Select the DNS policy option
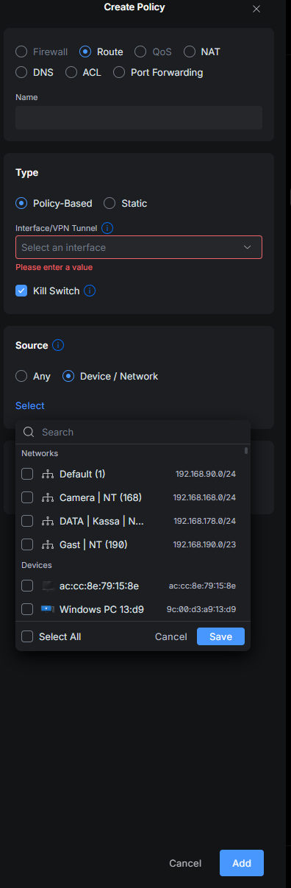 pyautogui.click(x=21, y=73)
